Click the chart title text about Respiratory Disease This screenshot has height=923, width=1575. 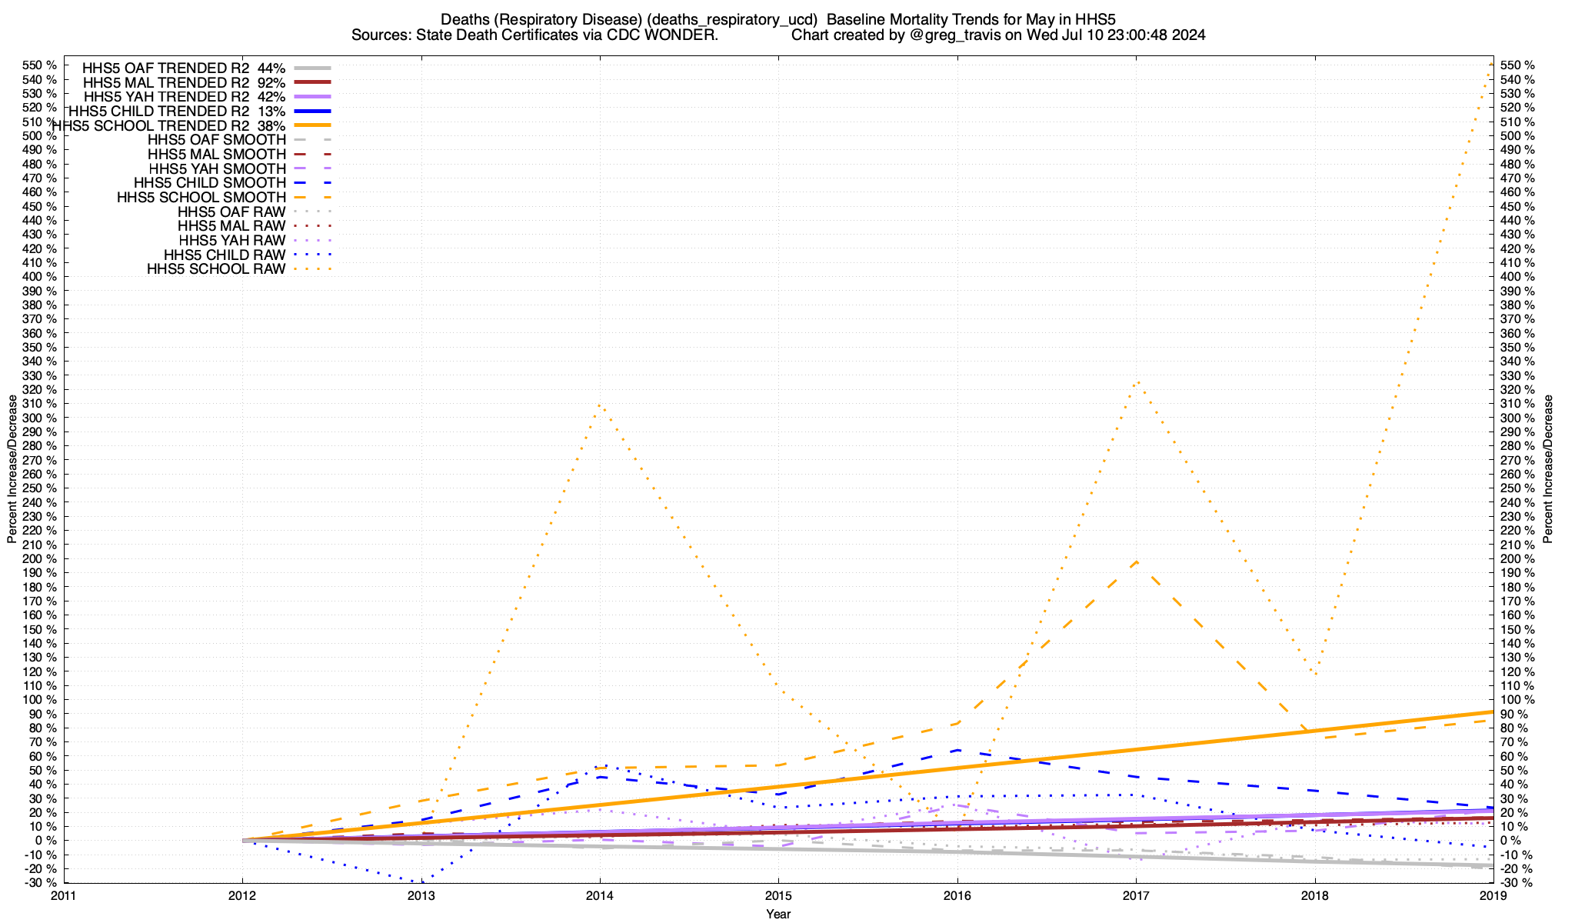click(778, 19)
